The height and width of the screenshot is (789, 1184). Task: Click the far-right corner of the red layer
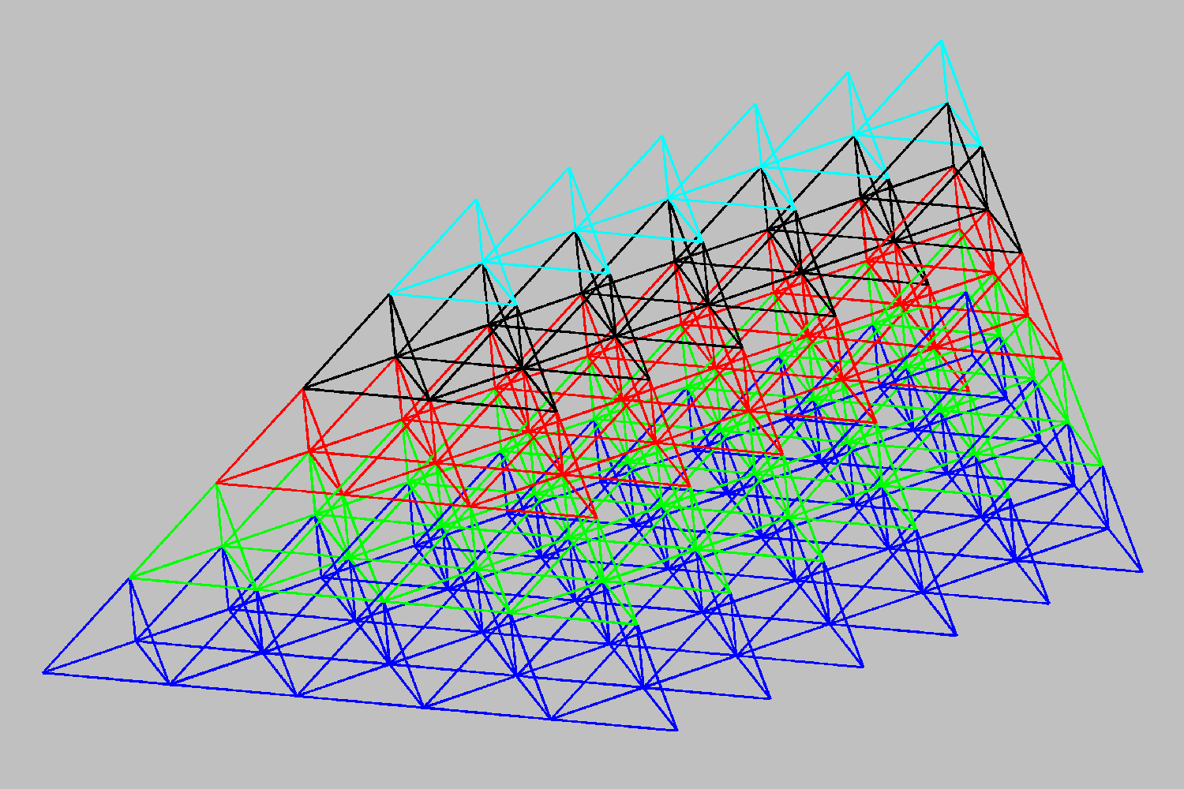click(x=1062, y=359)
